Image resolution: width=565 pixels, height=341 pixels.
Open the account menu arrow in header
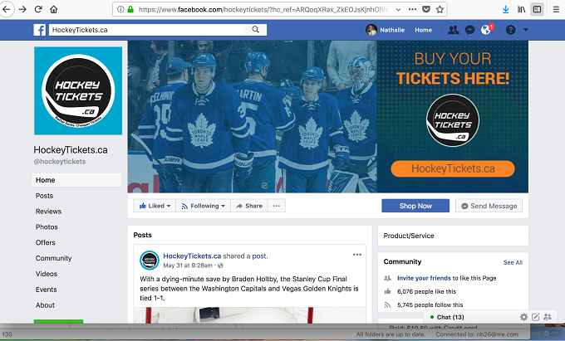click(x=526, y=30)
